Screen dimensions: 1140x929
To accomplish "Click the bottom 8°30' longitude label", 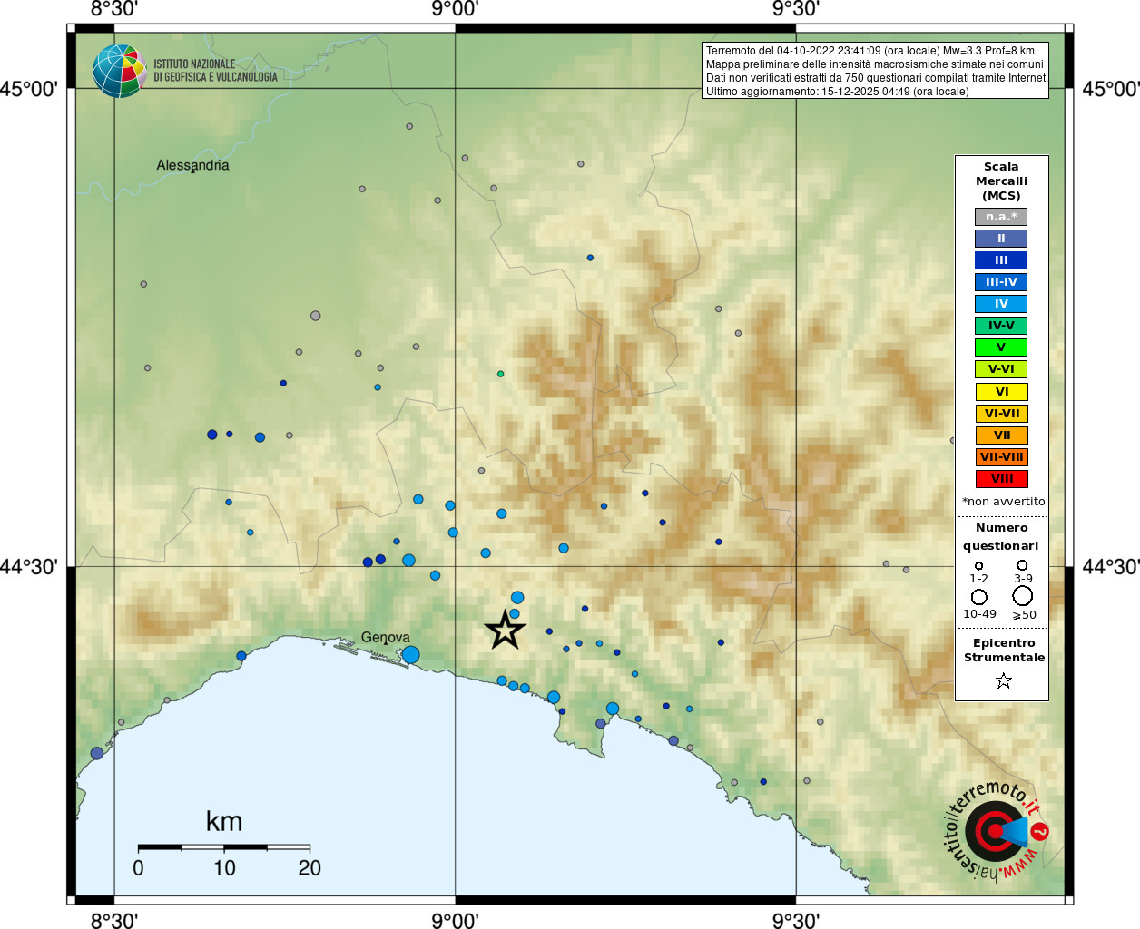I will 113,921.
